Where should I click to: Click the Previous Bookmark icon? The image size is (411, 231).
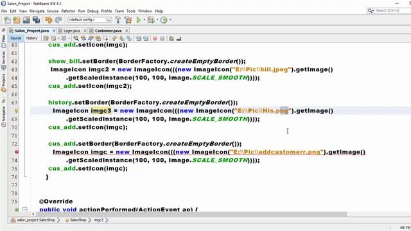click(x=114, y=38)
